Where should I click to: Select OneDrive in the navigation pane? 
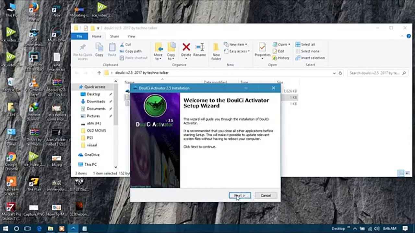coord(92,155)
